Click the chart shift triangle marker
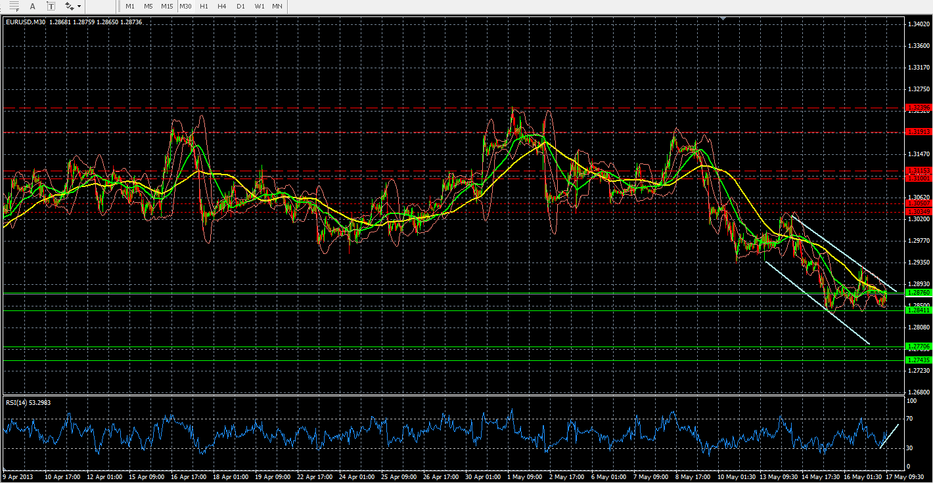 pyautogui.click(x=723, y=18)
